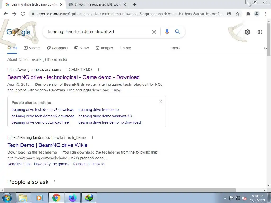Bookmark this page with the star icon

238,14
